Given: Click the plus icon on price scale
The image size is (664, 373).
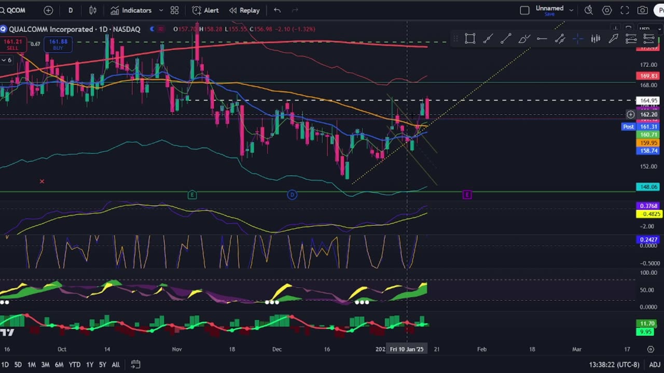Looking at the screenshot, I should [630, 114].
